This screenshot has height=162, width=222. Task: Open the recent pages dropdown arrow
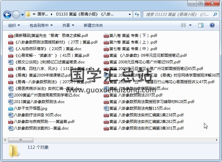click(x=22, y=14)
